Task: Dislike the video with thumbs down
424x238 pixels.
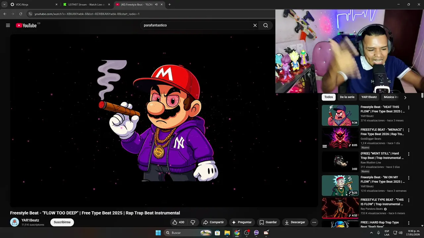Action: [x=193, y=222]
